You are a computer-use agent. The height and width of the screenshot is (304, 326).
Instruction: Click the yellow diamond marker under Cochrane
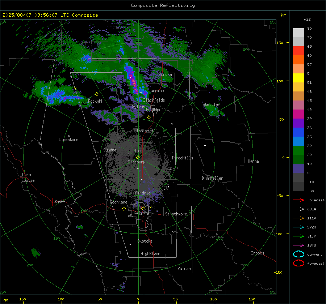point(124,209)
